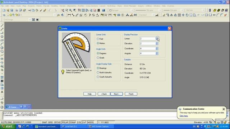
Task: Adjust the Coordinate precision spinner
Action: (157, 49)
